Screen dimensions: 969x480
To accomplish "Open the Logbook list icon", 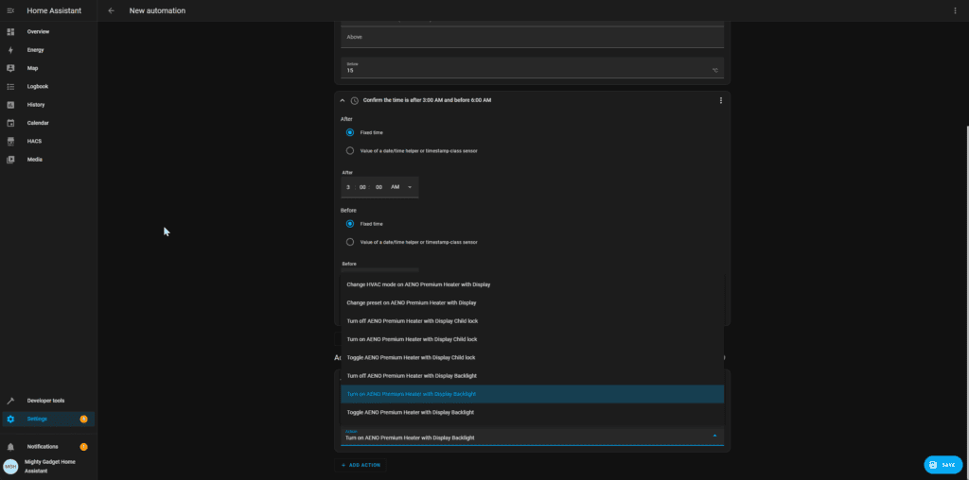I will tap(10, 86).
